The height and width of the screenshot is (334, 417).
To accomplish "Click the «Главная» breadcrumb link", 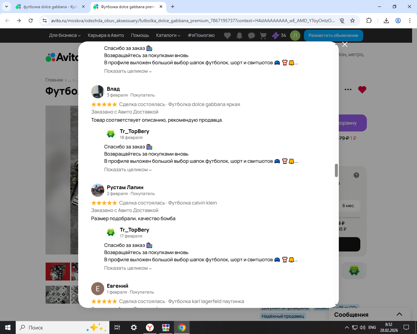I will click(54, 80).
